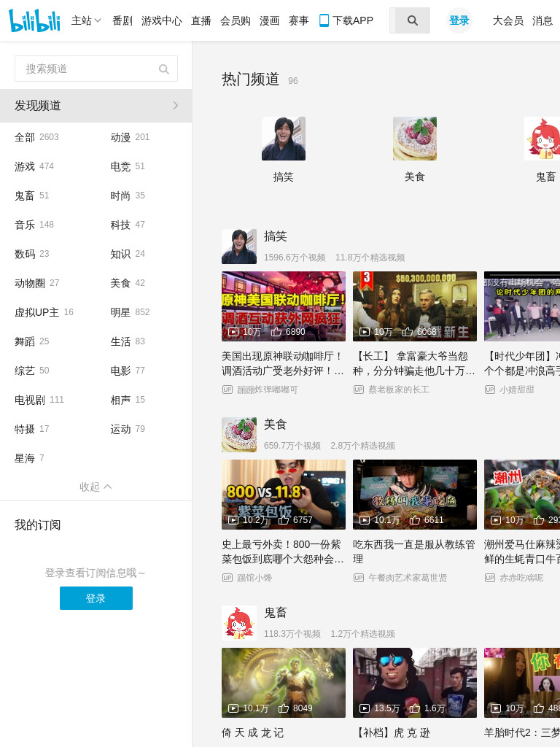Image resolution: width=560 pixels, height=747 pixels.
Task: Click UP icon next to 踢馆小馋
Action: [227, 578]
